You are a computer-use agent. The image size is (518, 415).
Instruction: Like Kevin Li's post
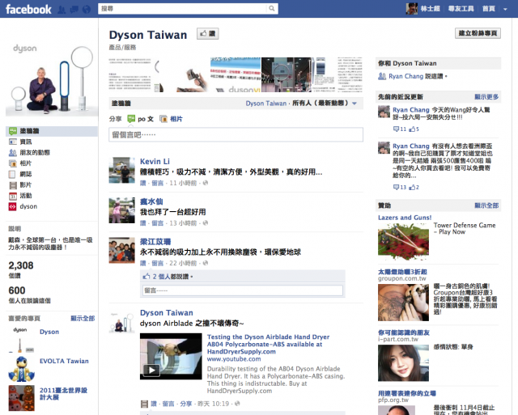(x=142, y=183)
